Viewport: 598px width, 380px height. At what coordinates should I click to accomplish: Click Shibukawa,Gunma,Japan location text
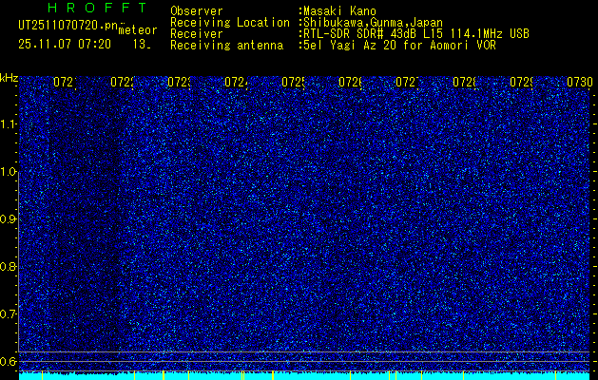373,23
